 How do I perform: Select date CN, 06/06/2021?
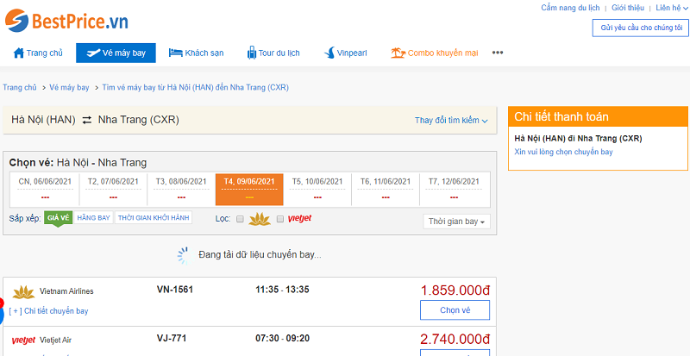[x=45, y=190]
